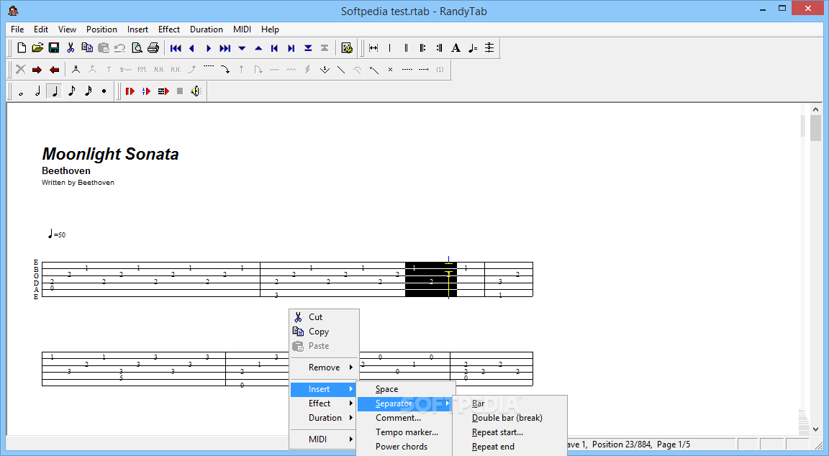Screen dimensions: 829x456
Task: Move one position right
Action: click(x=208, y=48)
